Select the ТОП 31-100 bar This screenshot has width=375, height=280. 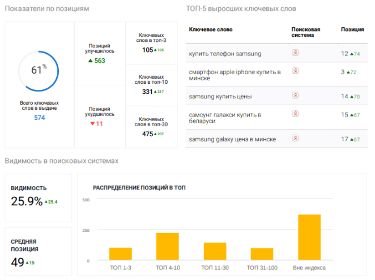262,254
